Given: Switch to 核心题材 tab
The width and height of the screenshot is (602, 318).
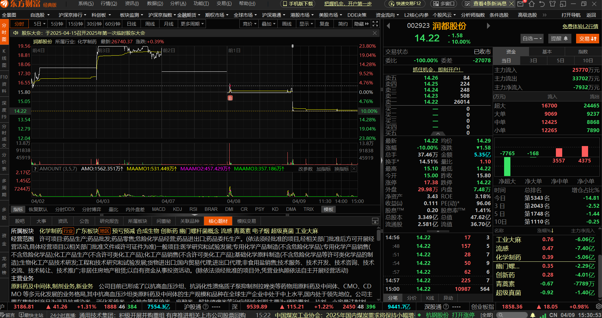Looking at the screenshot, I should (x=218, y=221).
